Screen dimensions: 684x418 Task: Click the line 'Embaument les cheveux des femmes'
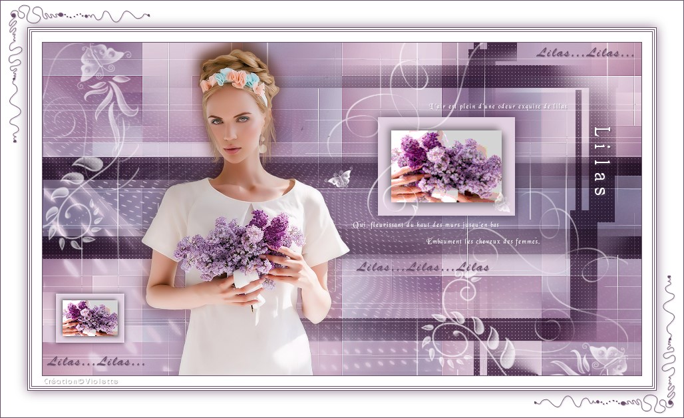(x=482, y=241)
